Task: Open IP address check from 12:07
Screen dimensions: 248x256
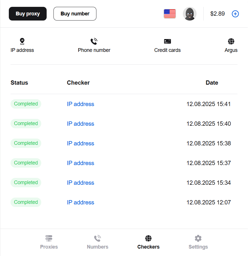Action: 80,202
